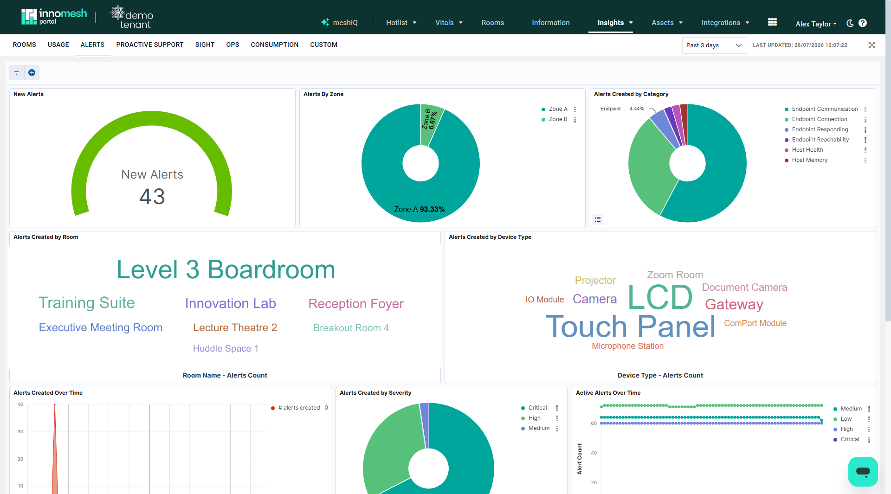Open Endpoint Communication legend options
The width and height of the screenshot is (891, 494).
pyautogui.click(x=865, y=109)
